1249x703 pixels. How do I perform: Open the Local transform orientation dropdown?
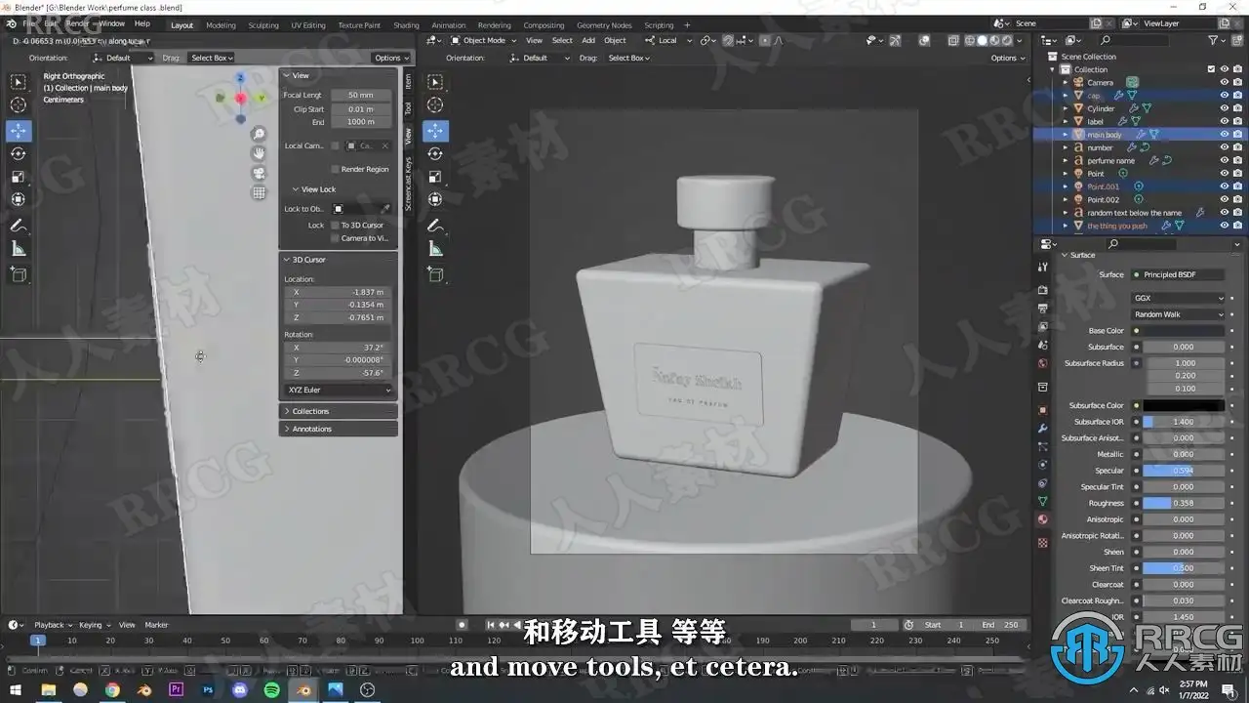click(667, 40)
